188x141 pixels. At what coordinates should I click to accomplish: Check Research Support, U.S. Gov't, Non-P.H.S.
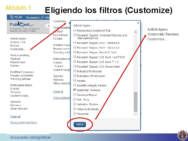(75, 57)
